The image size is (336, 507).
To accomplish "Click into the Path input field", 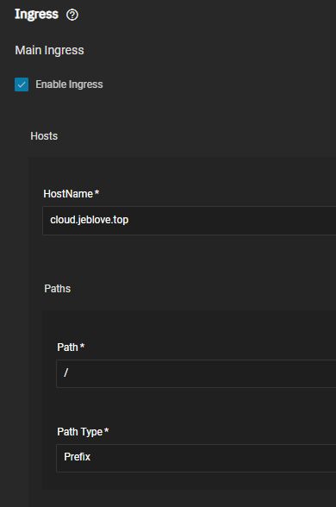I will point(196,373).
